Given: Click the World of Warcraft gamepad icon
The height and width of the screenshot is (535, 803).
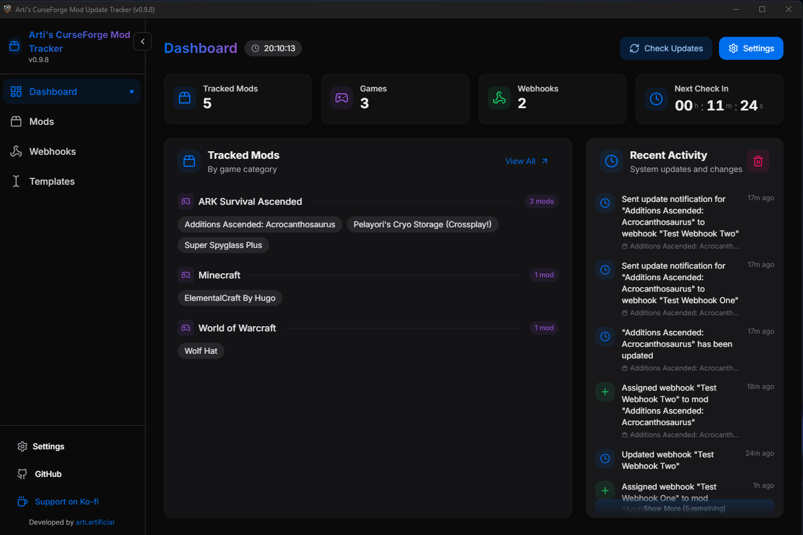Looking at the screenshot, I should tap(186, 328).
